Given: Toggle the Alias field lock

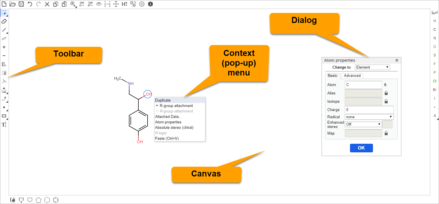Looking at the screenshot, I should coord(386,93).
